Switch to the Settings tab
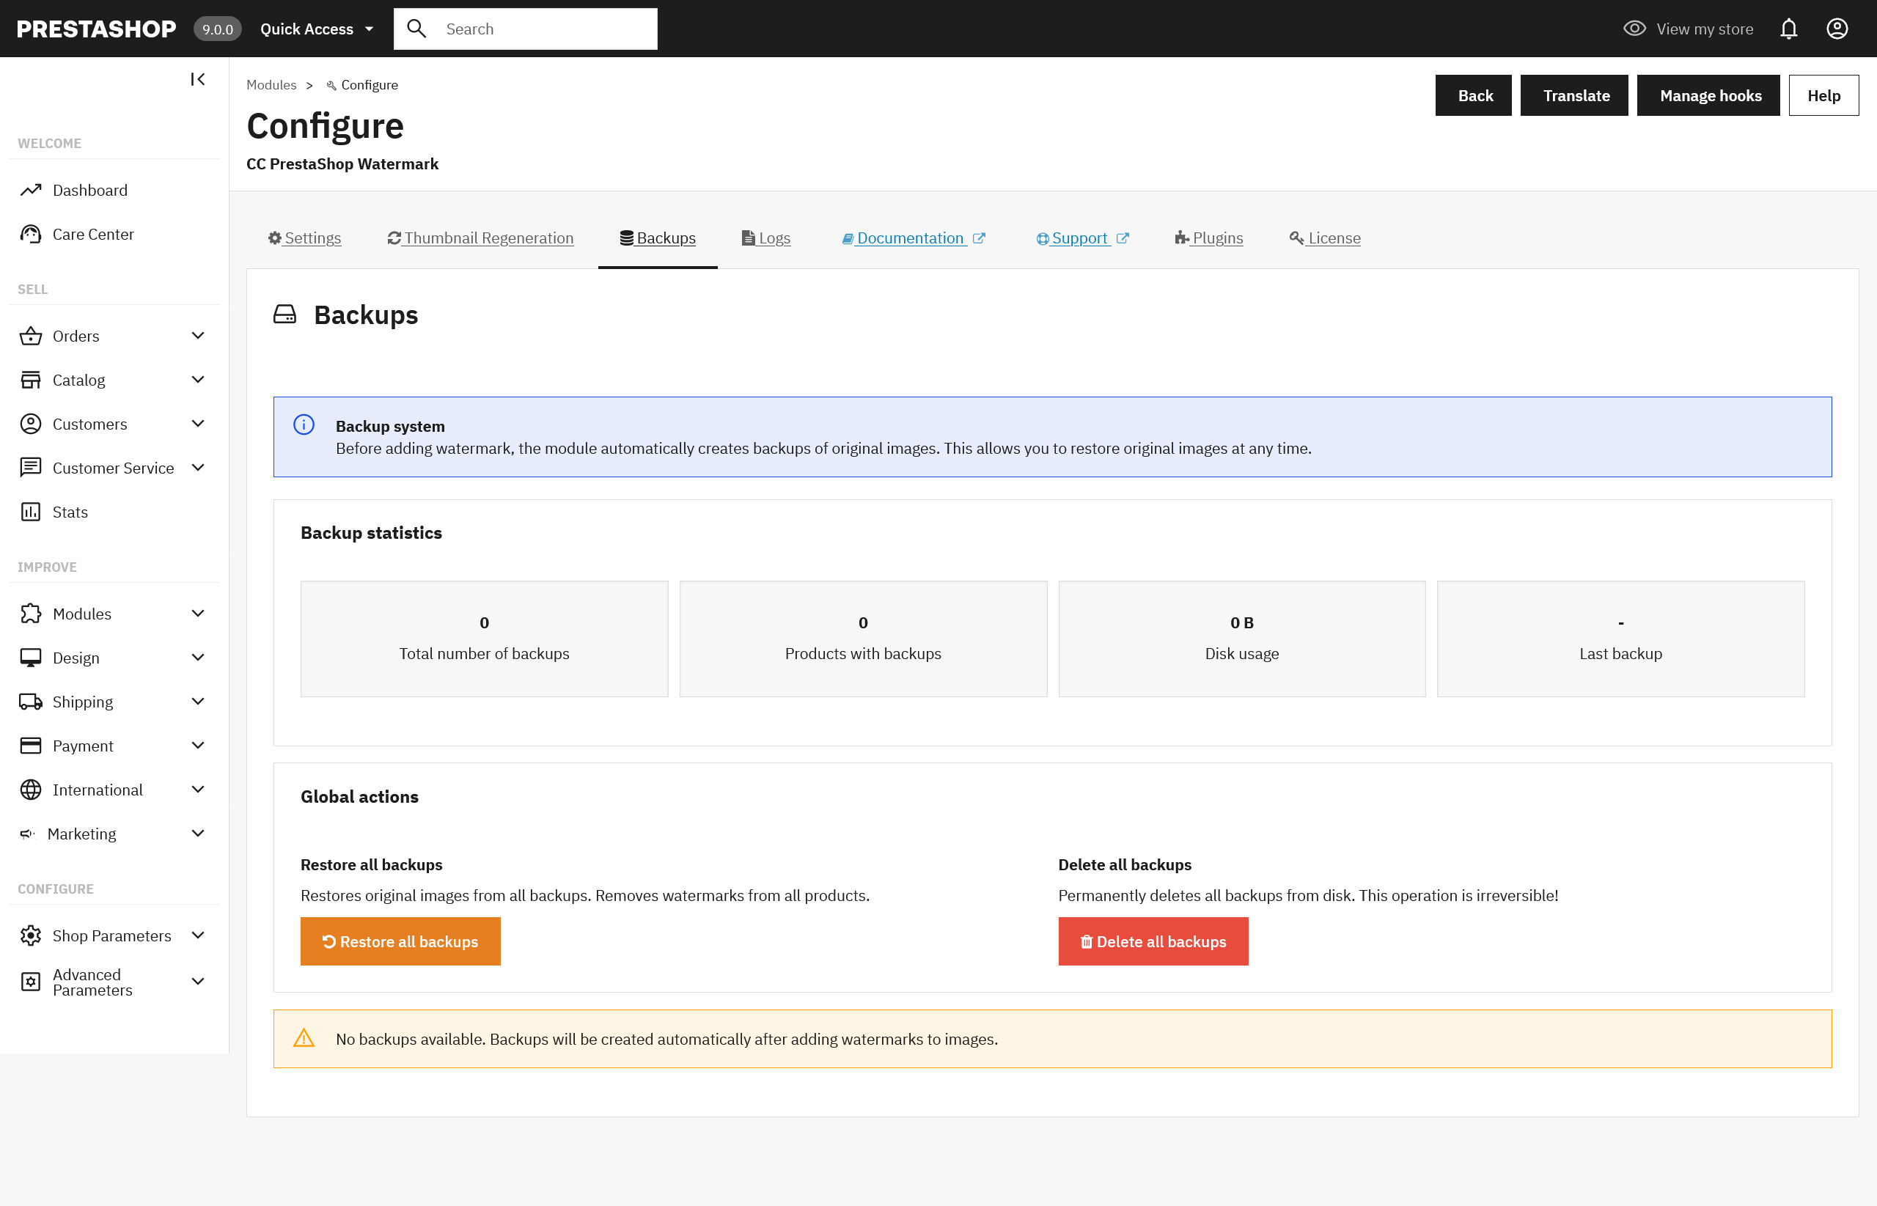The width and height of the screenshot is (1877, 1206). click(304, 238)
